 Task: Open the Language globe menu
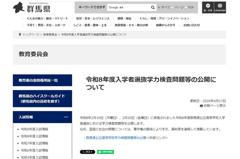tap(220, 7)
